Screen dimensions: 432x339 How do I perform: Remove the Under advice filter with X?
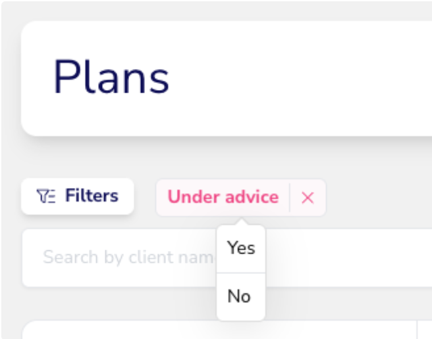308,198
